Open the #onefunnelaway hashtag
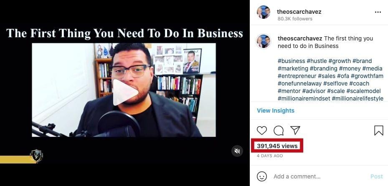This screenshot has width=388, height=186. 299,83
